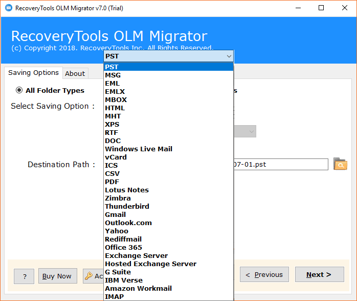The width and height of the screenshot is (357, 301).
Task: Select PDF saving format
Action: [x=168, y=182]
